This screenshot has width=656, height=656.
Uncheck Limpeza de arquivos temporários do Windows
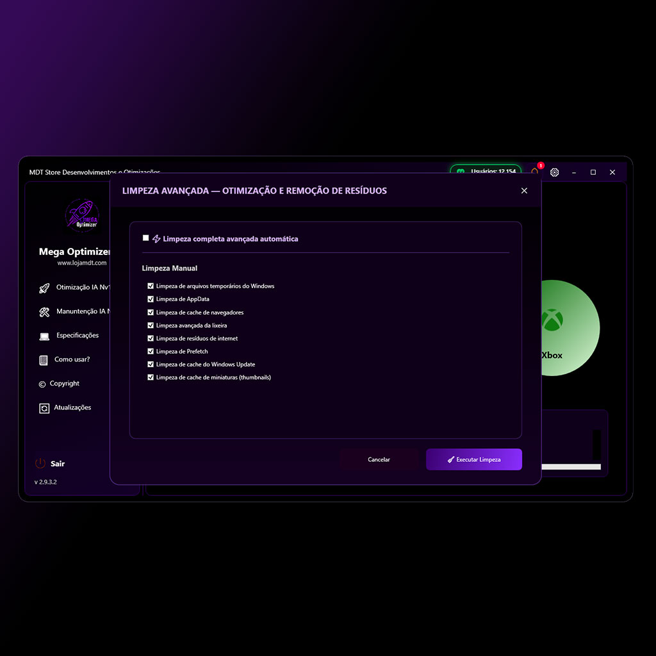[151, 286]
